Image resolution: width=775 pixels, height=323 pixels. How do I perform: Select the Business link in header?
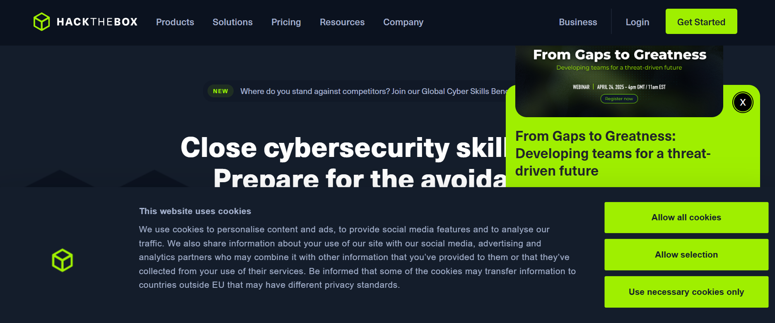[577, 22]
